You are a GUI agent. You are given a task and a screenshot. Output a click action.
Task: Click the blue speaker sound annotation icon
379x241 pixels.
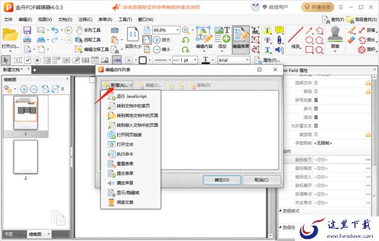279,50
